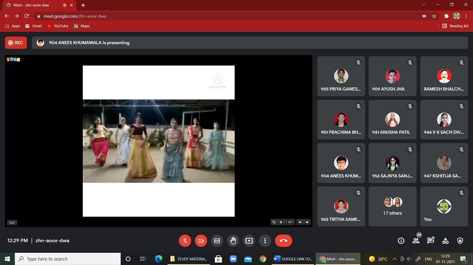473x265 pixels.
Task: Show the participants list with 29 people
Action: [x=416, y=241]
